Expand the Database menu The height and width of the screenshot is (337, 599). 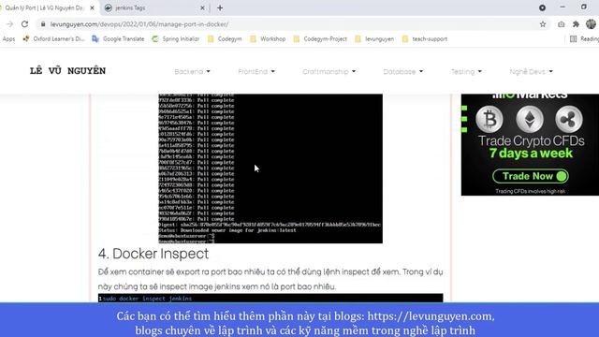[x=403, y=71]
